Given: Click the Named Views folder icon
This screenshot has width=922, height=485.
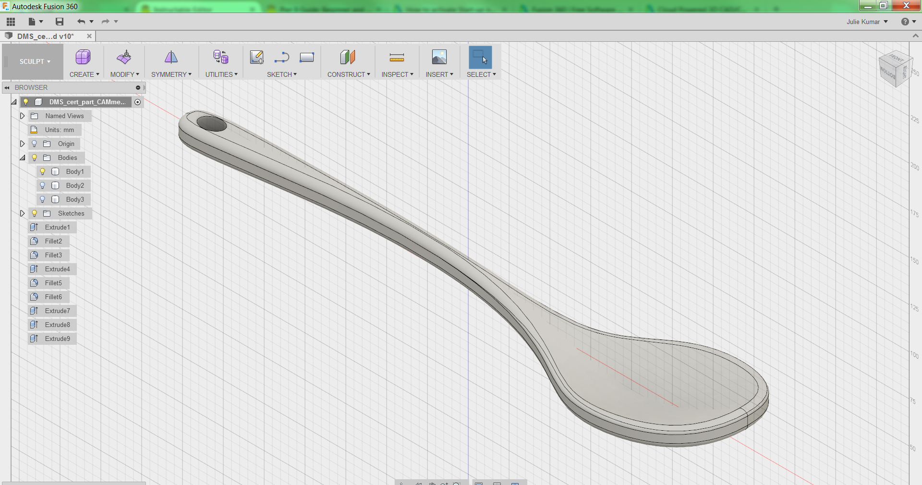Looking at the screenshot, I should pos(35,116).
